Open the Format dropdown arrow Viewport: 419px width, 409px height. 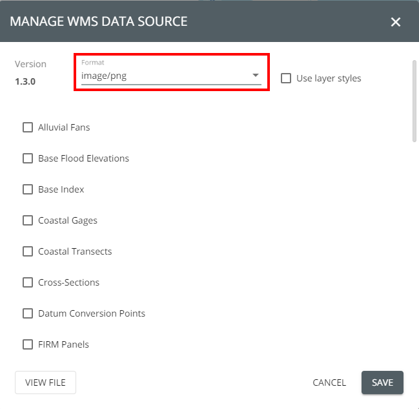[256, 75]
